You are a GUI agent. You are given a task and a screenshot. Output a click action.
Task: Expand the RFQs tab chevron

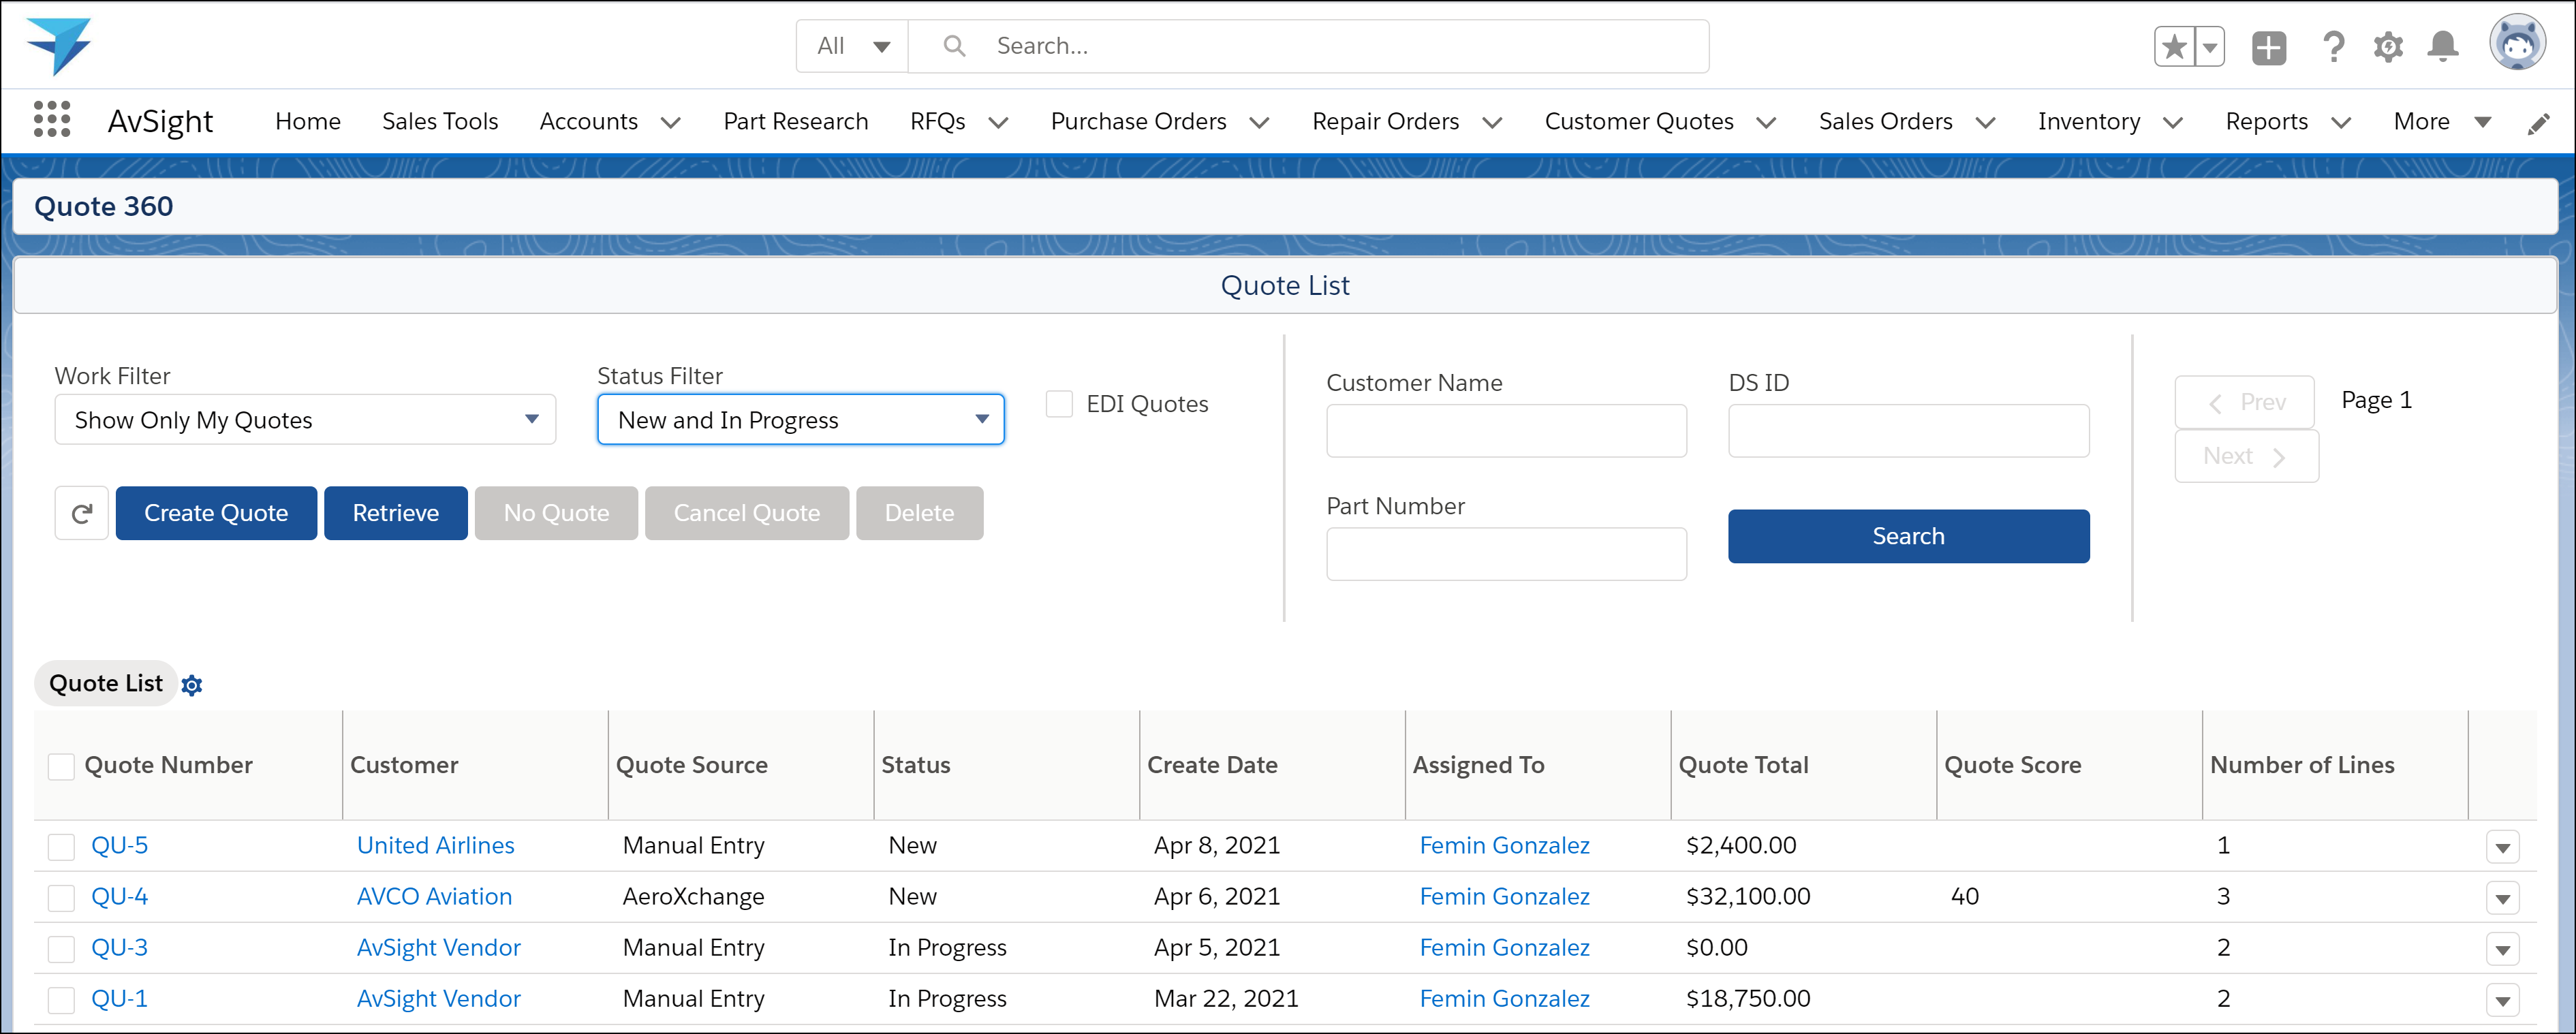(998, 122)
